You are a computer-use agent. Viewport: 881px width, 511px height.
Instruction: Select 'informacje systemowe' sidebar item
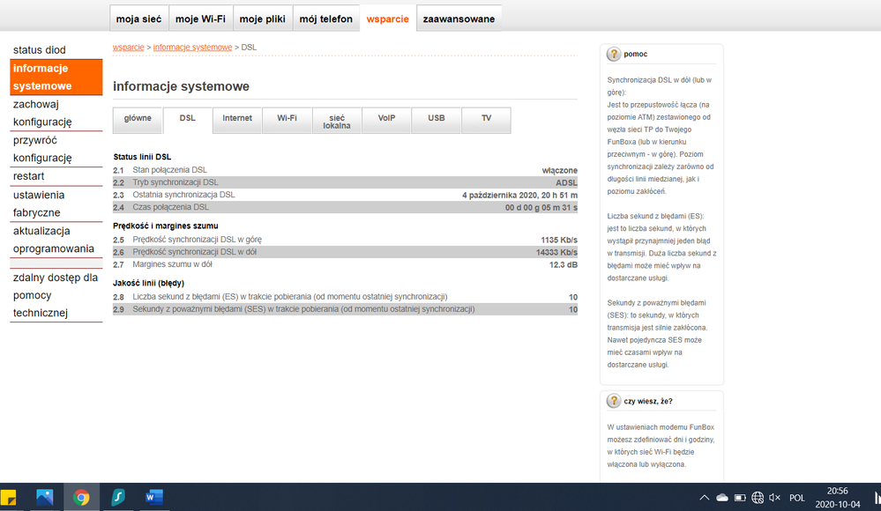(56, 77)
